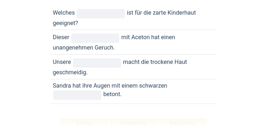Click the name "Sandra"
Viewport: 267px width, 133px height.
point(62,86)
